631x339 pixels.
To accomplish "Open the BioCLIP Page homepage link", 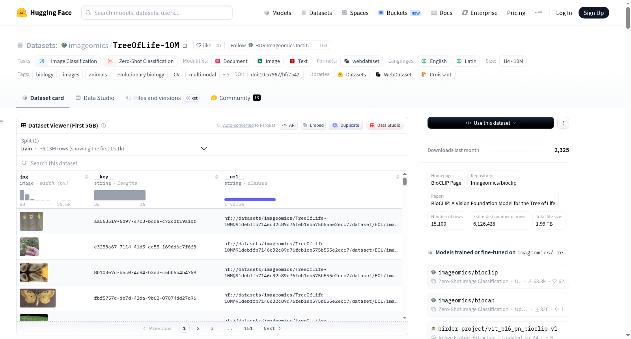I will [446, 180].
